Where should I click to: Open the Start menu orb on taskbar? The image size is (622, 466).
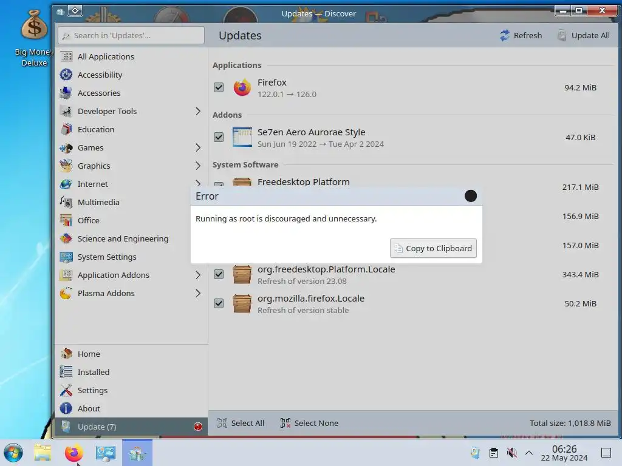[x=13, y=453]
